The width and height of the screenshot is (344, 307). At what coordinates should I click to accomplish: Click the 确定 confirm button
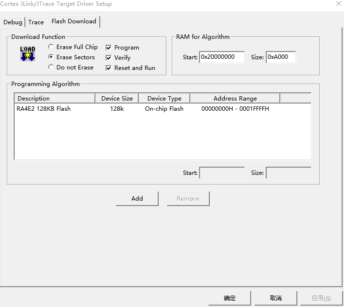coord(230,298)
